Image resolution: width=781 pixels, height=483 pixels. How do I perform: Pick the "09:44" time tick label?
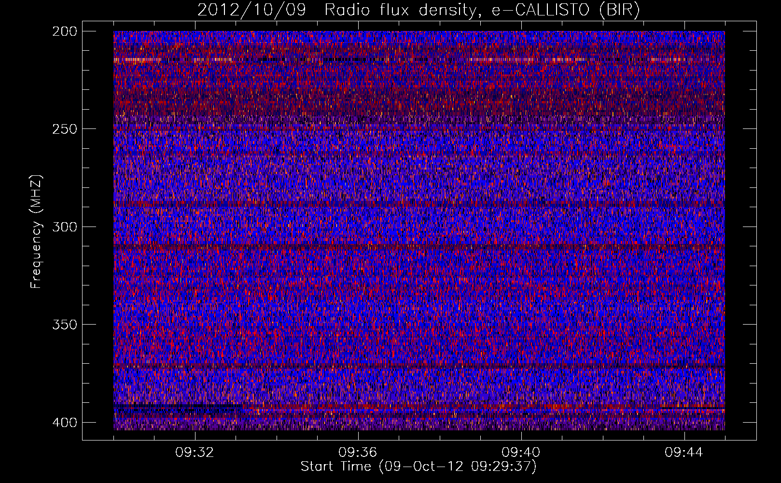[684, 453]
